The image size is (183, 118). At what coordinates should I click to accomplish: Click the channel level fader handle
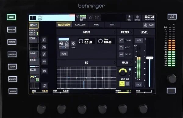(x=150, y=58)
